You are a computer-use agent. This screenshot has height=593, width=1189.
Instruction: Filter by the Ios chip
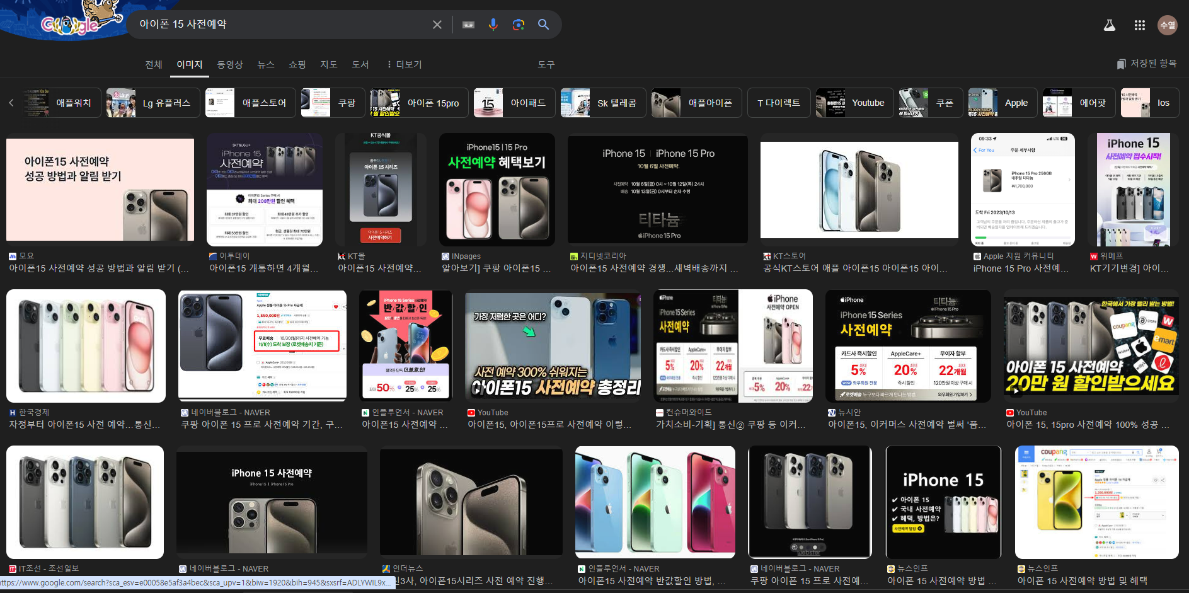pos(1150,103)
